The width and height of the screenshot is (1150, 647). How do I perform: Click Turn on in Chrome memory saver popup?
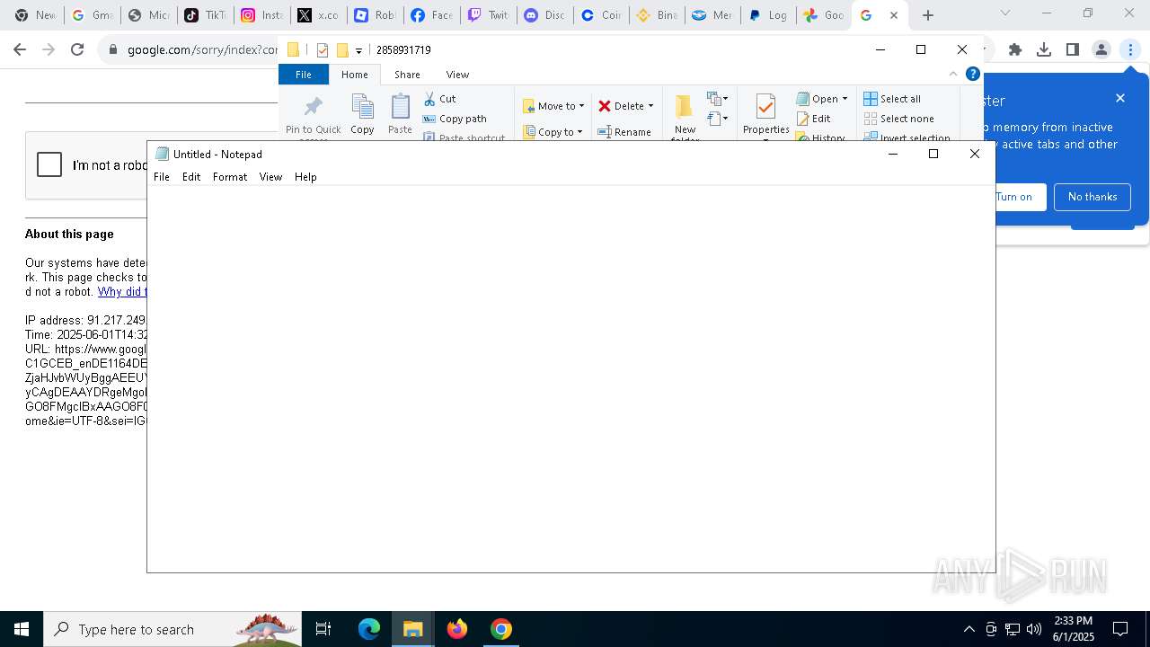[1014, 197]
